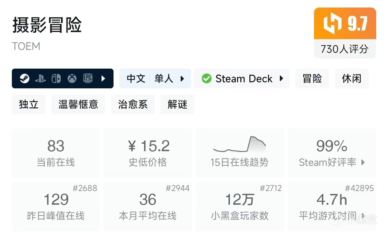
Task: Select the 独立 genre tag
Action: click(29, 104)
